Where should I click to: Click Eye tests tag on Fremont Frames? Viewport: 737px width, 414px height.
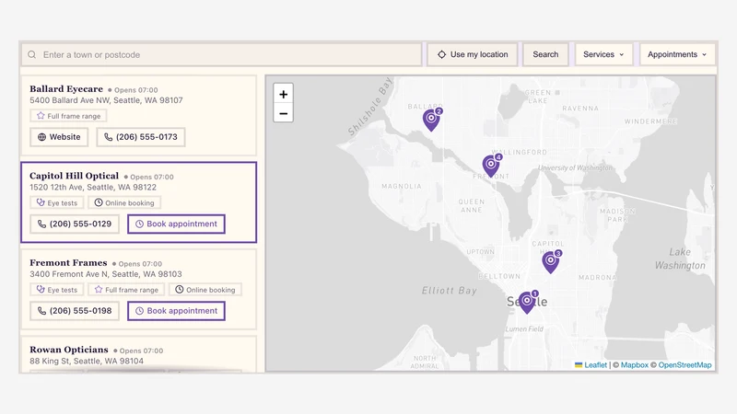(x=57, y=290)
